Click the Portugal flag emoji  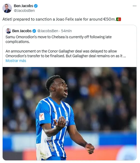(119, 19)
